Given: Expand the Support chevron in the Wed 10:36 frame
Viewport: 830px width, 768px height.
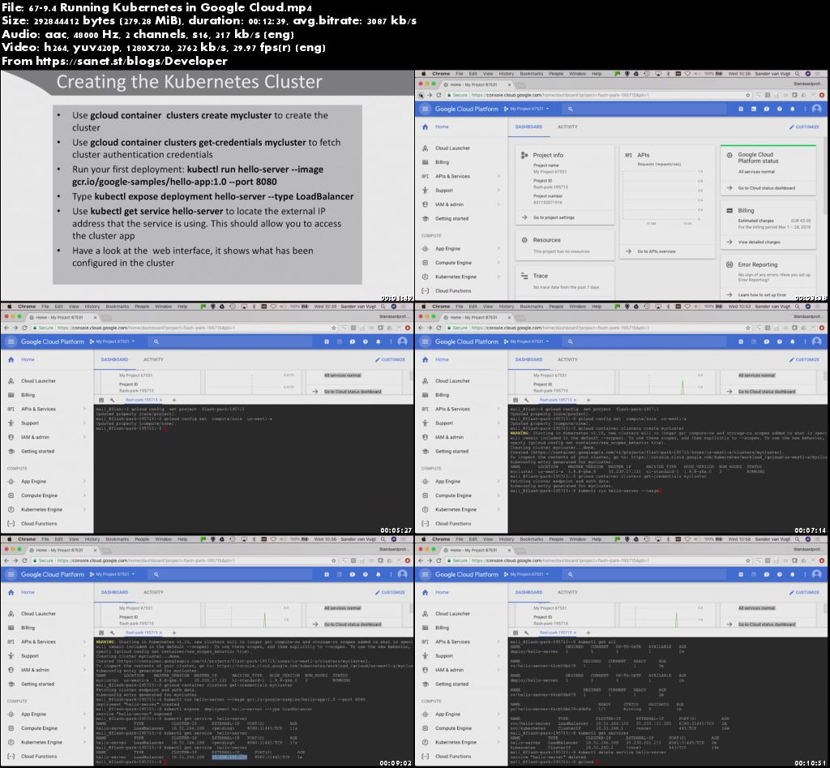Looking at the screenshot, I should [x=498, y=190].
